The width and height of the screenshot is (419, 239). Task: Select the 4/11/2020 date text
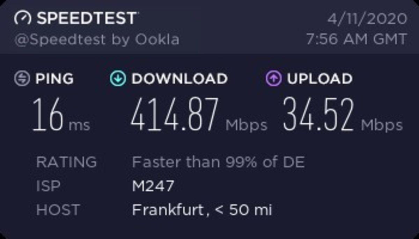click(x=367, y=18)
